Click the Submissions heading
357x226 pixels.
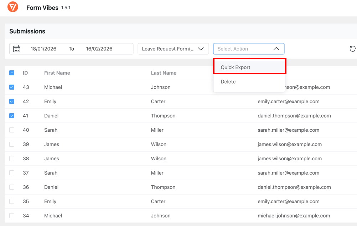[x=27, y=31]
